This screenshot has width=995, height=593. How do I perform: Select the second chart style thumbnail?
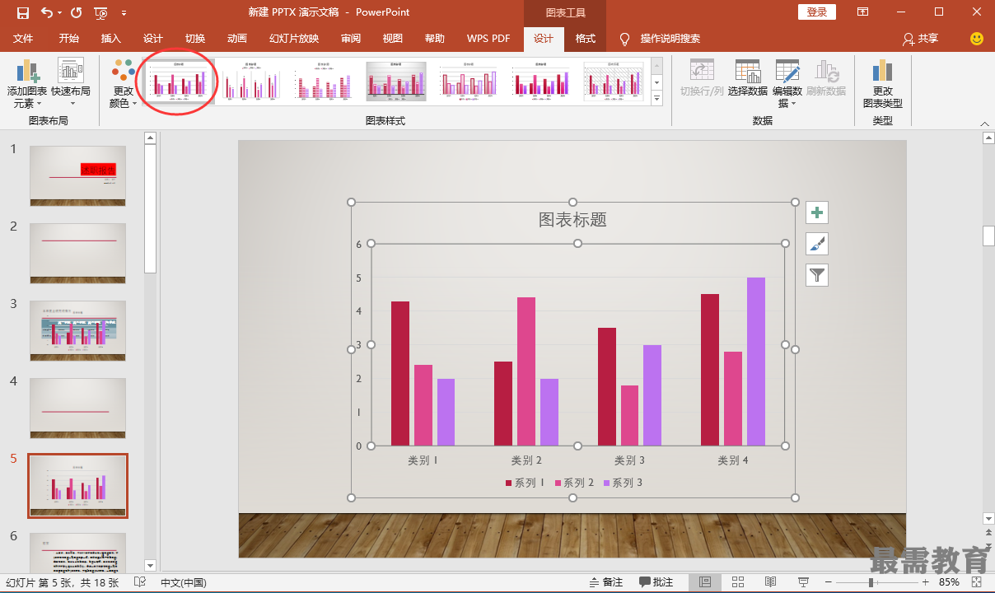click(251, 81)
